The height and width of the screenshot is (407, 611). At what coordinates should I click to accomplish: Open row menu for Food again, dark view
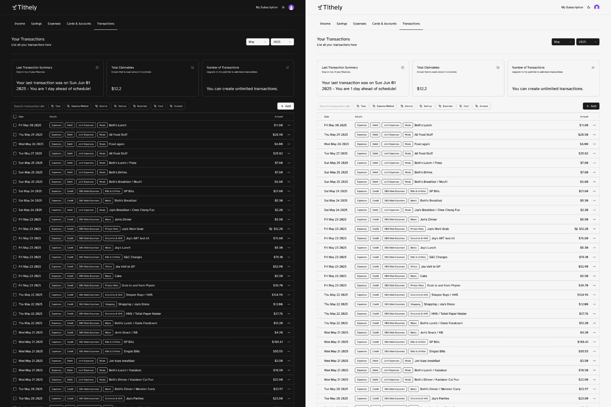(x=289, y=144)
